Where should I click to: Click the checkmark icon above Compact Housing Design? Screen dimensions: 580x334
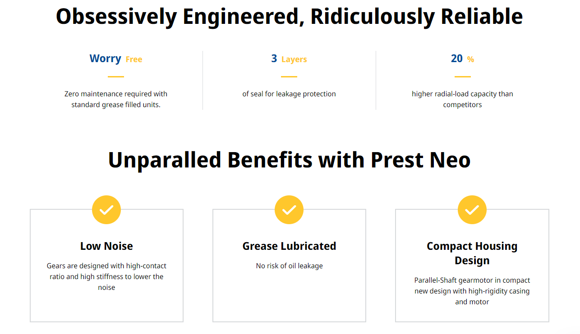coord(472,210)
